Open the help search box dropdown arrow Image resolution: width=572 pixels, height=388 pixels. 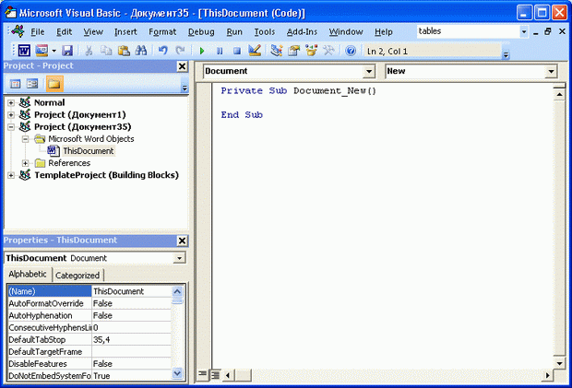(523, 31)
